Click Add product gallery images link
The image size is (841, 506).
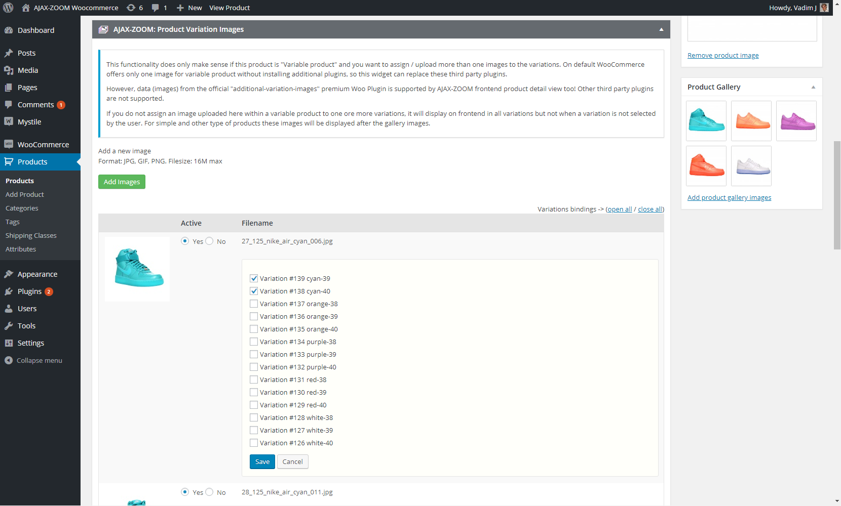coord(729,197)
